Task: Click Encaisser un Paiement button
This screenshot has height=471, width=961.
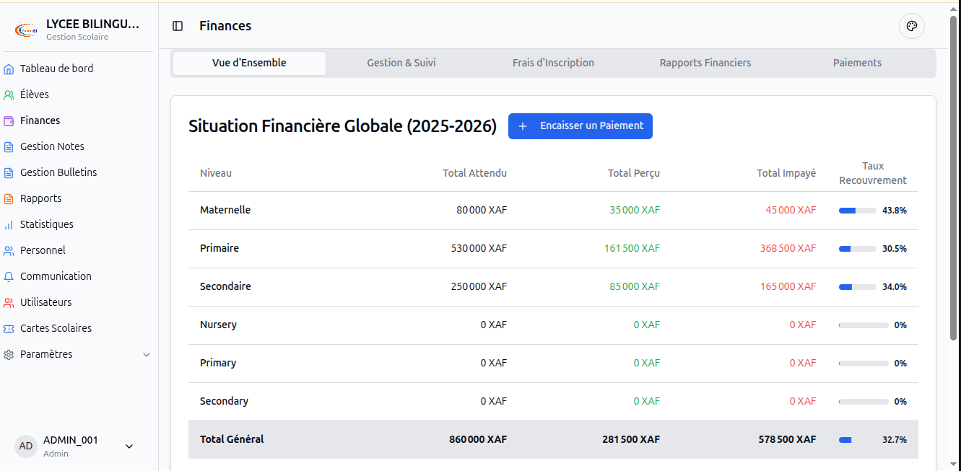Action: (x=580, y=126)
